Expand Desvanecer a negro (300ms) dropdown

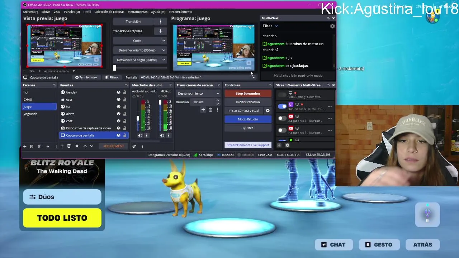(140, 60)
